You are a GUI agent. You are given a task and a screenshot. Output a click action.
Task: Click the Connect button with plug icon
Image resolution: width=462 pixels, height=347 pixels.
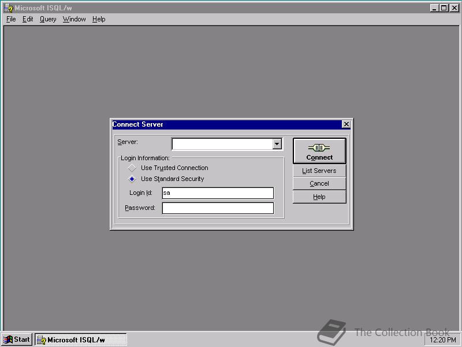tap(319, 151)
